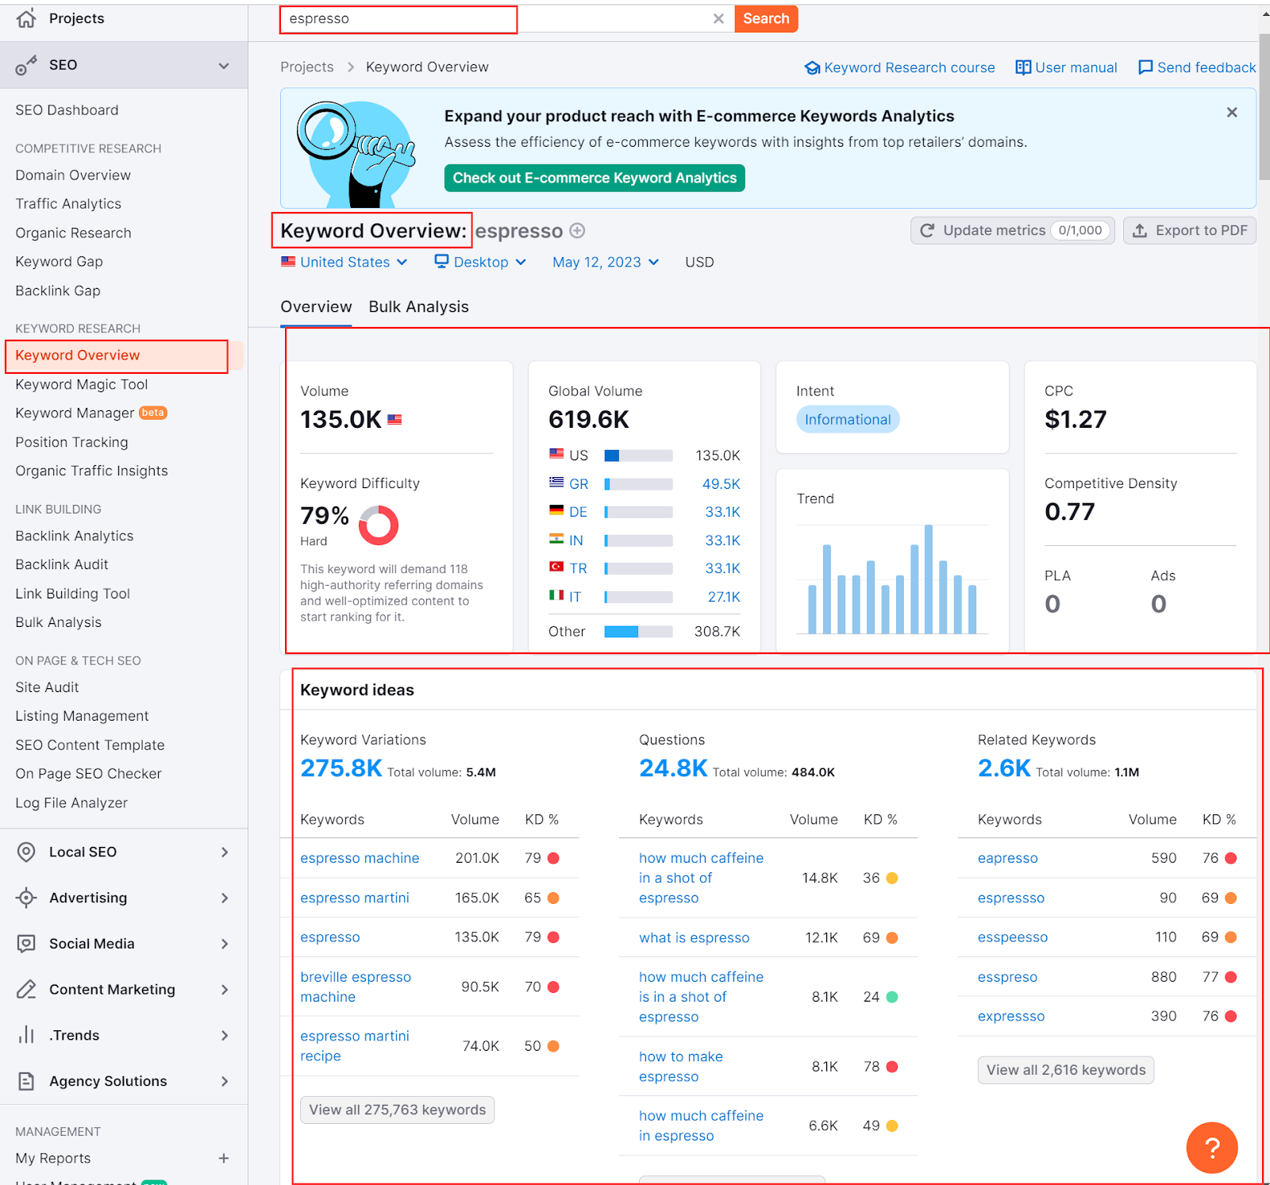Click the Advertising target icon
The height and width of the screenshot is (1185, 1270).
pos(26,898)
